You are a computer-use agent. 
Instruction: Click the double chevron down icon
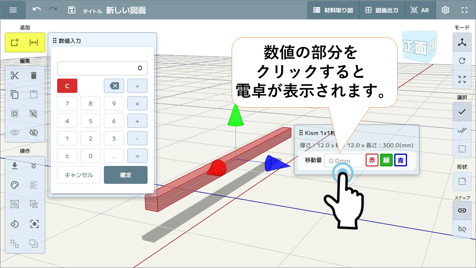coord(34,166)
